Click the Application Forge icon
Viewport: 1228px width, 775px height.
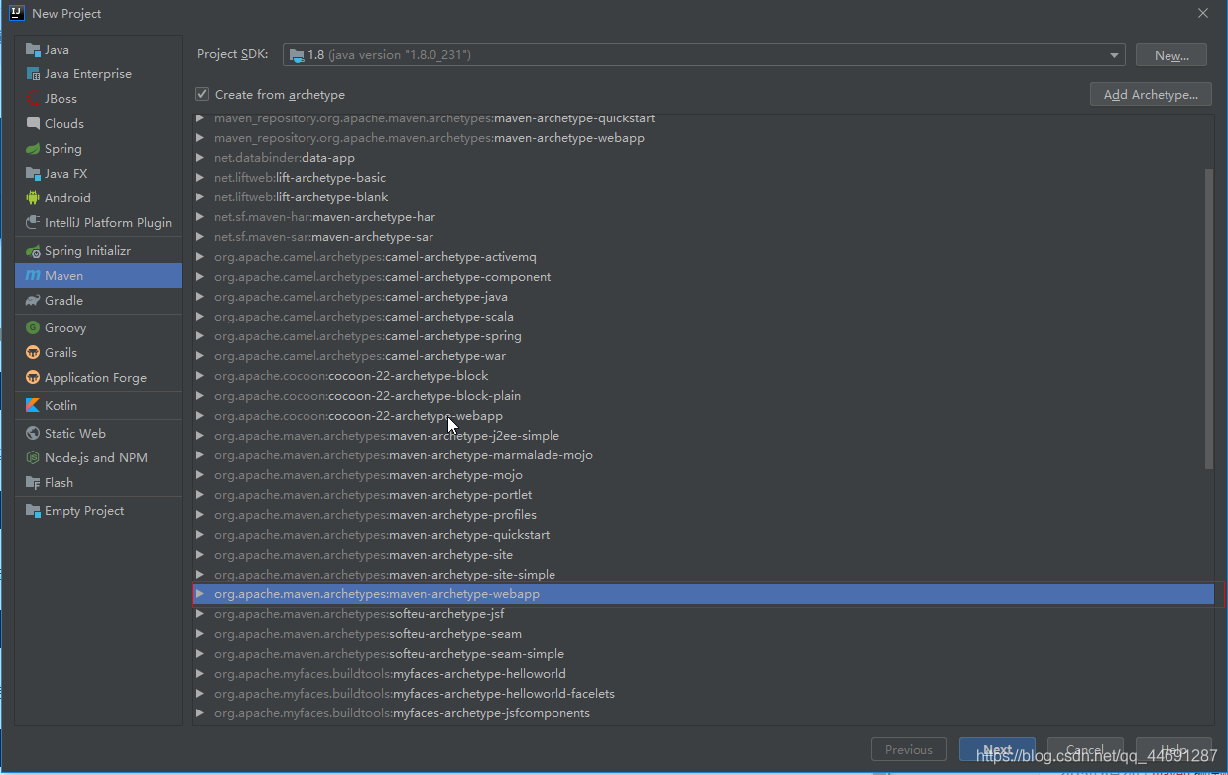pyautogui.click(x=34, y=378)
